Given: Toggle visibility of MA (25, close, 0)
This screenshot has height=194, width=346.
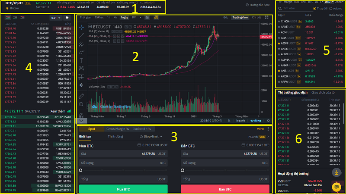Looking at the screenshot, I should [115, 36].
